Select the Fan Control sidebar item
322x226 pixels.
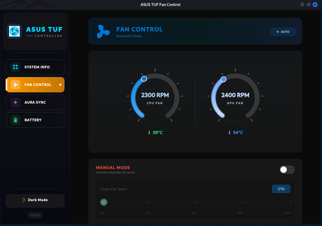pyautogui.click(x=35, y=85)
